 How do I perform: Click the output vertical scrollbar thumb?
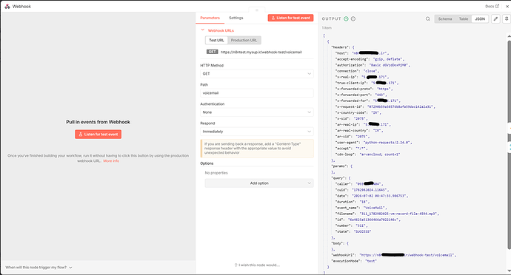coord(509,145)
